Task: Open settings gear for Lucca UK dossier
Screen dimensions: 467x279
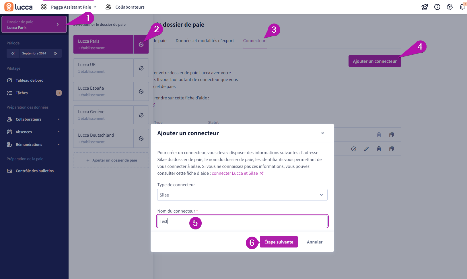Action: (x=141, y=68)
